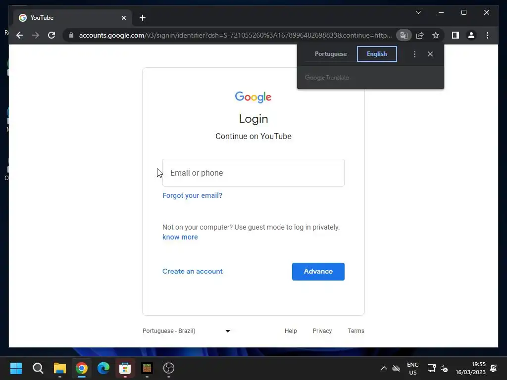Close the Google Translate popup

coord(430,54)
